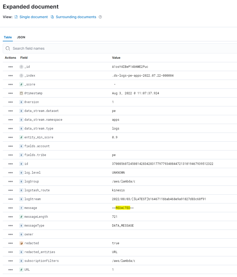Click the calendar icon beside @timestamp

(x=21, y=93)
